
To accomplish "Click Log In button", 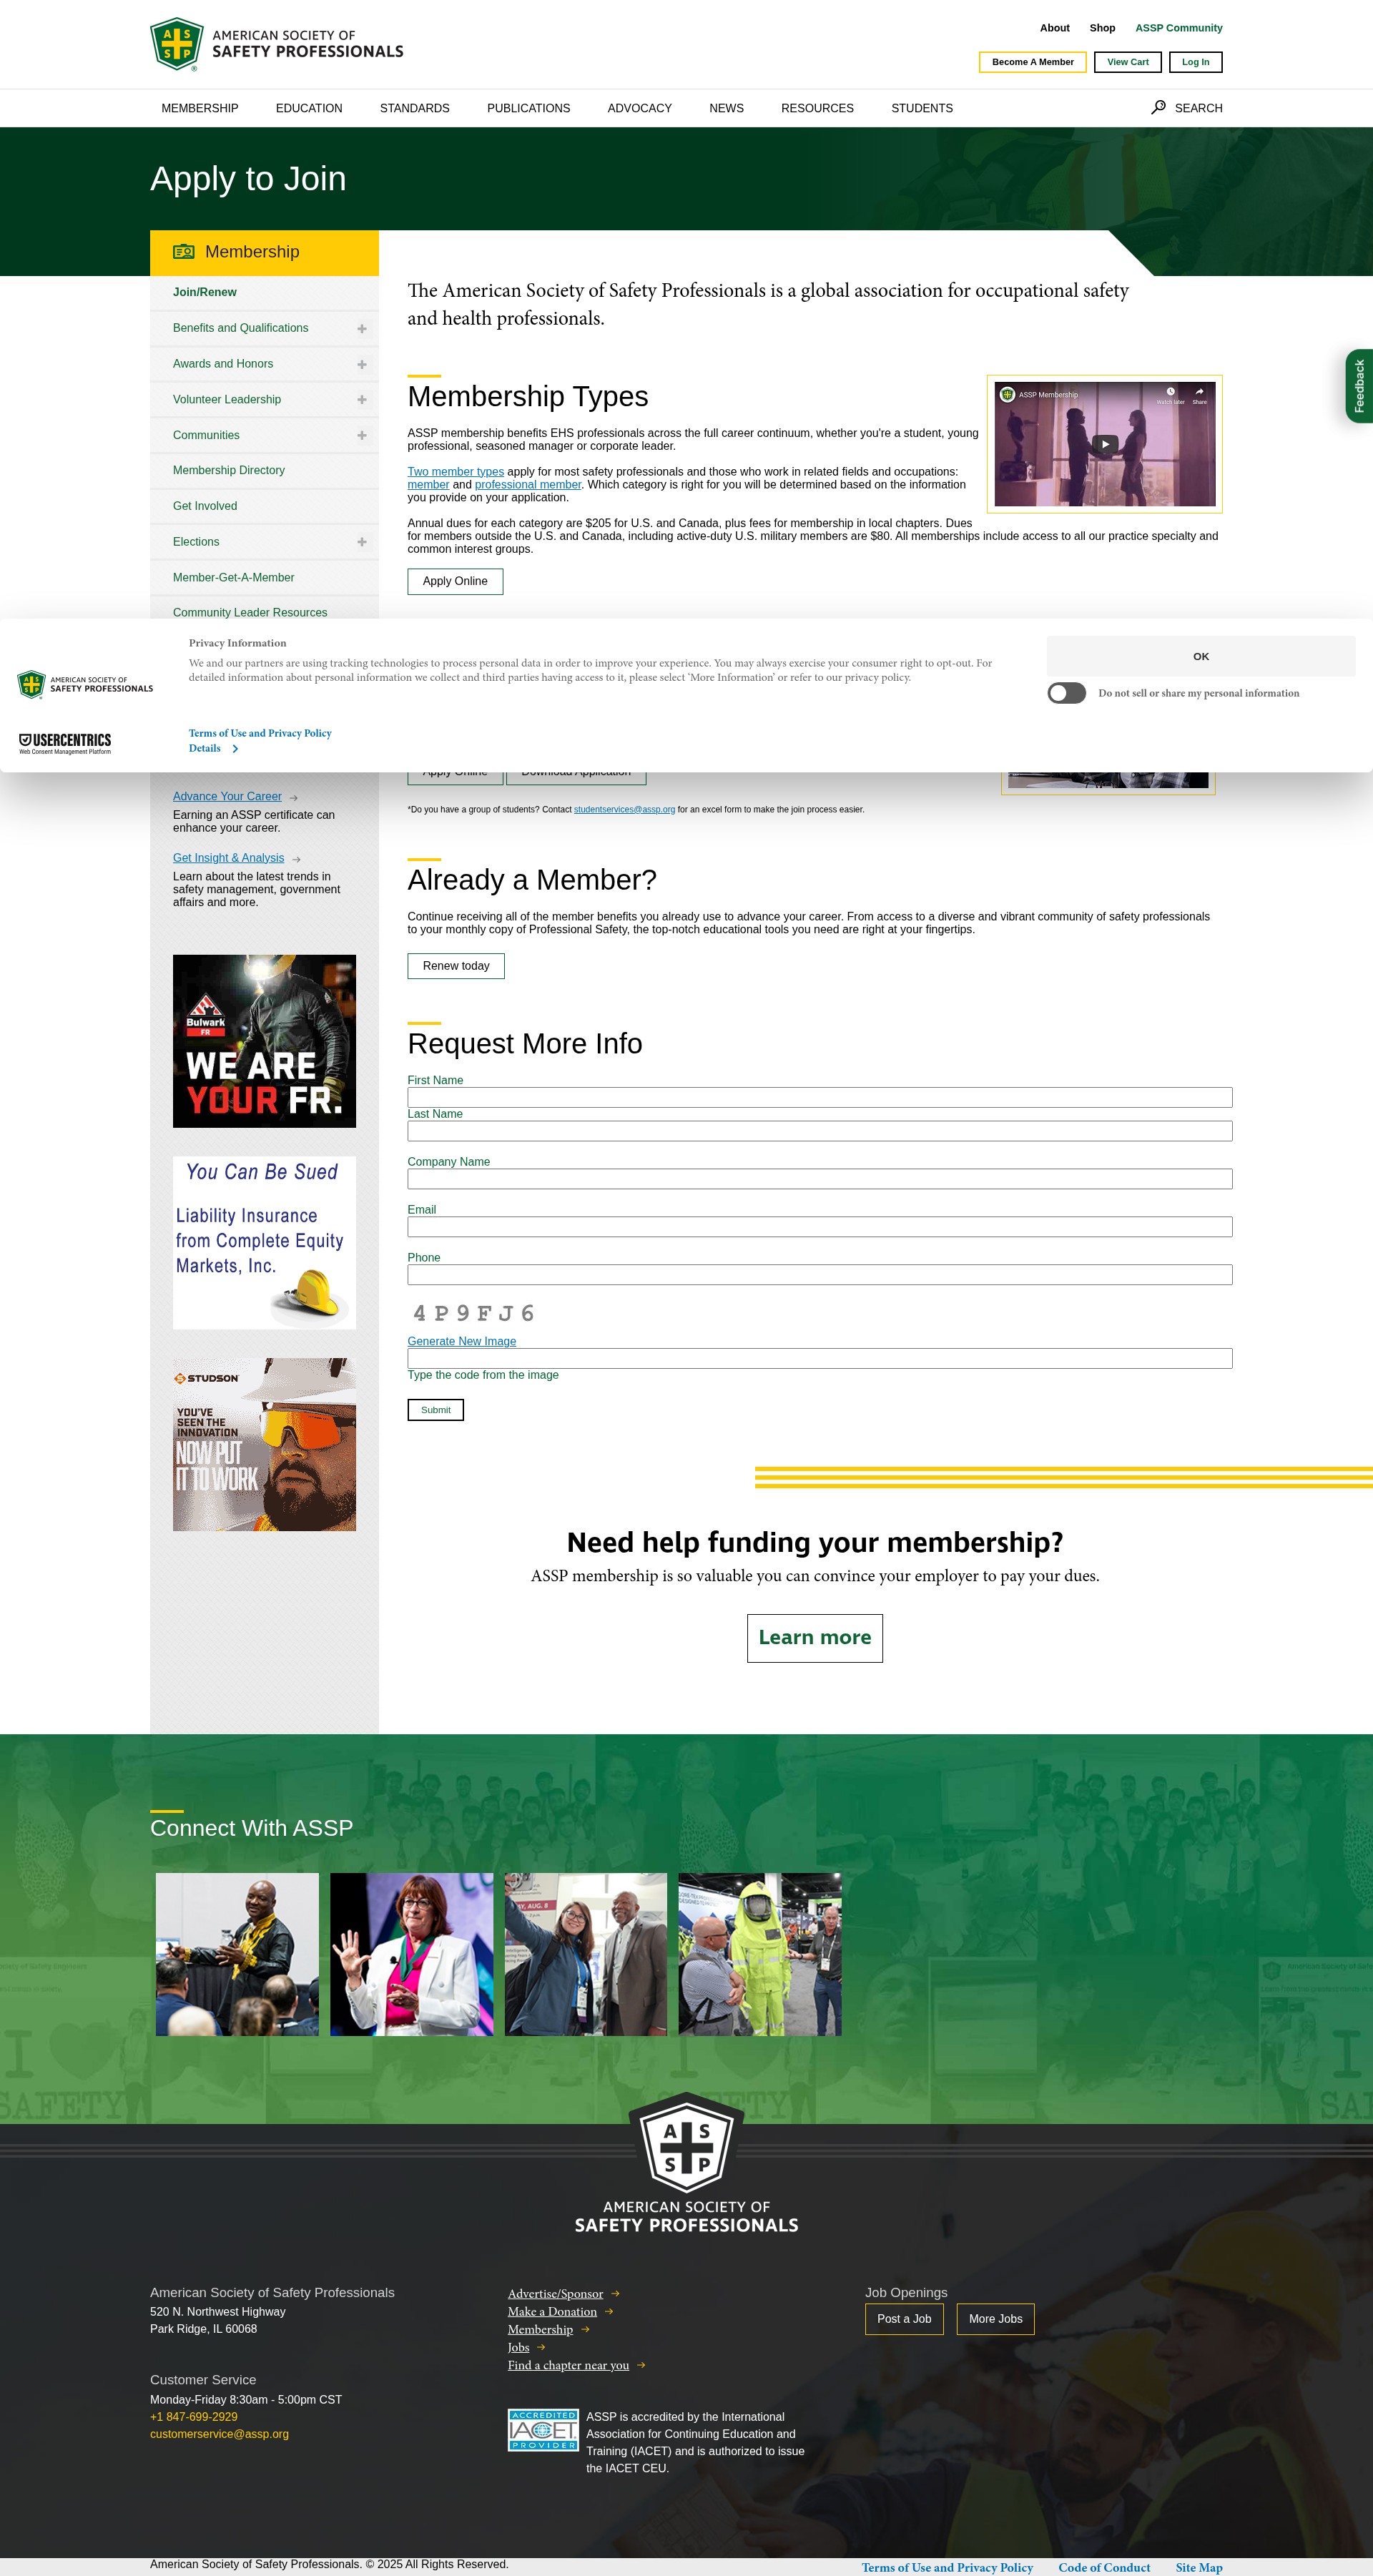I will (x=1195, y=62).
